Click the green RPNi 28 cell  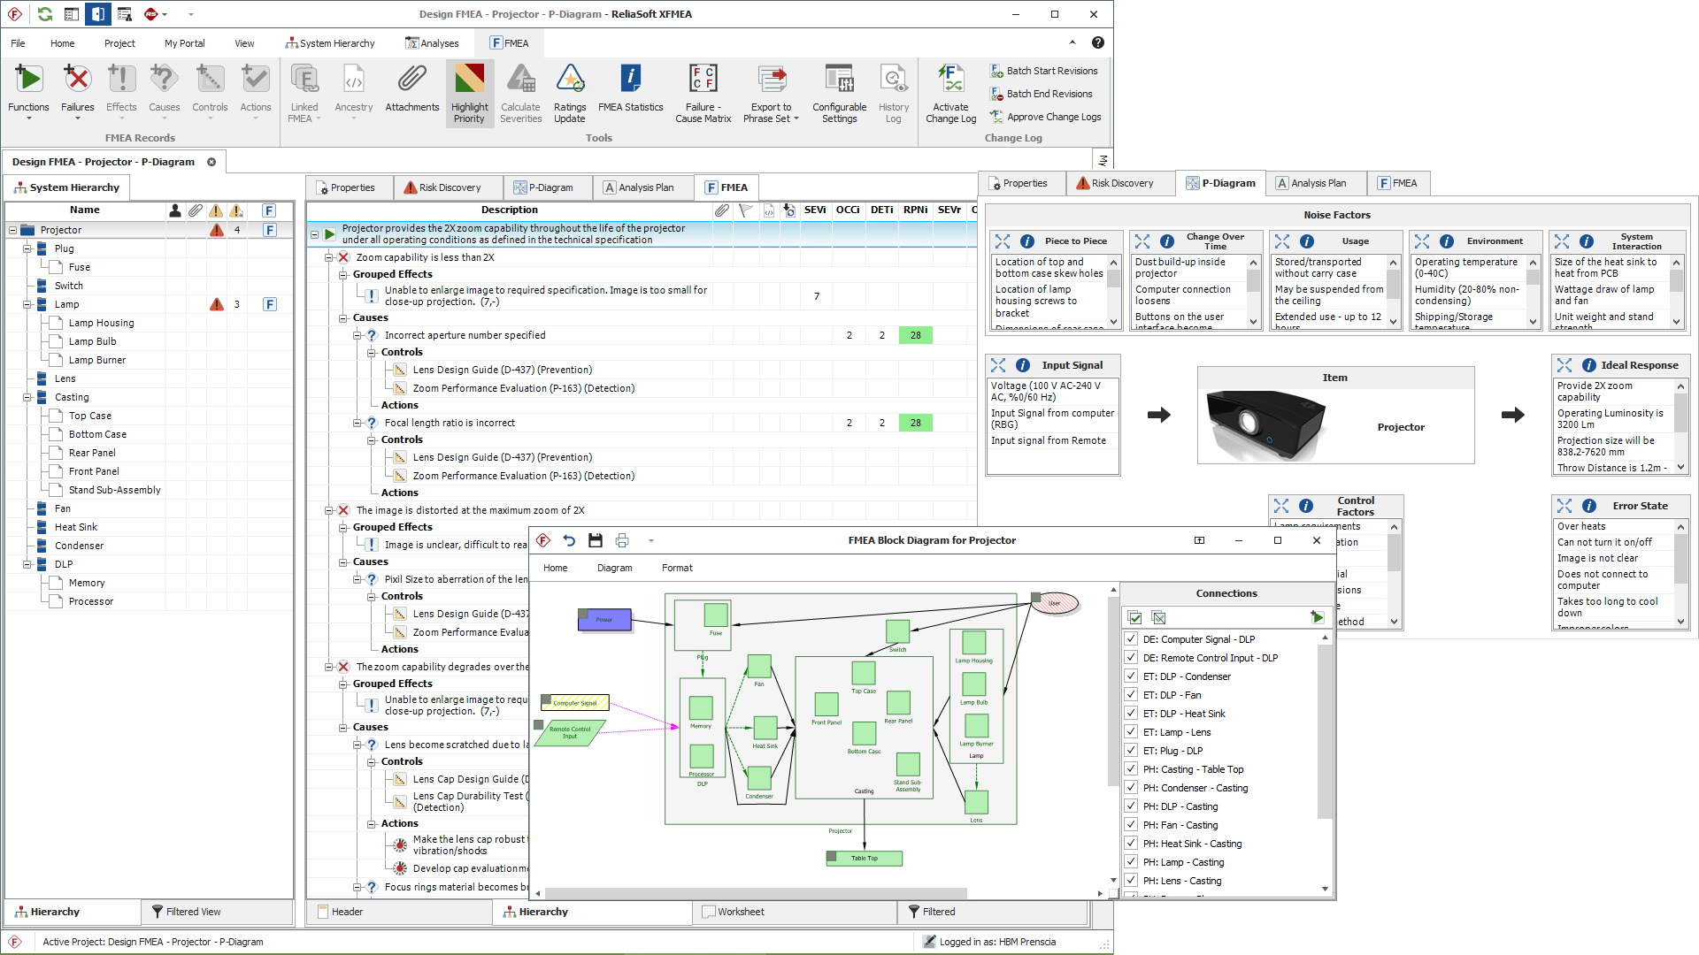coord(915,335)
